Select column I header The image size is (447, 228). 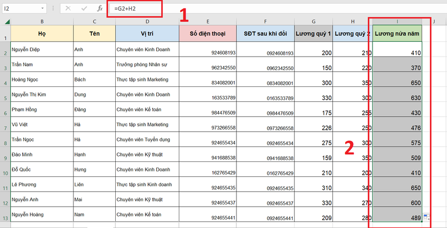tap(397, 22)
